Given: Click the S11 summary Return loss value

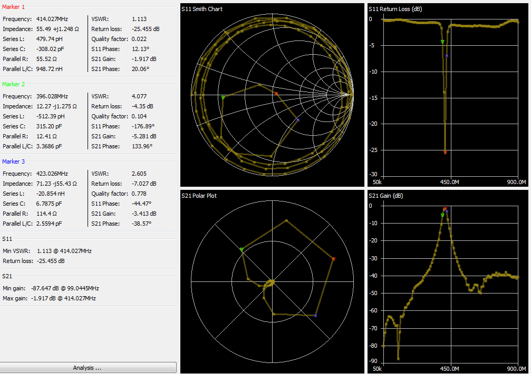Looking at the screenshot, I should (51, 261).
